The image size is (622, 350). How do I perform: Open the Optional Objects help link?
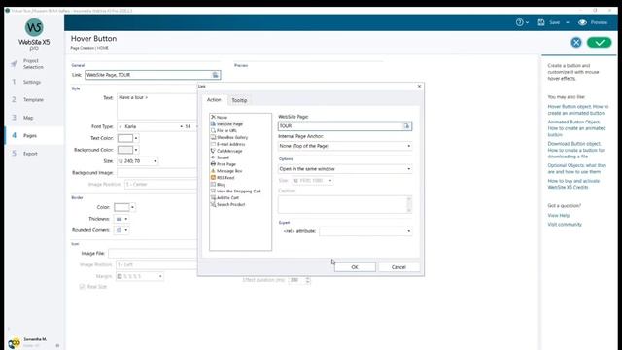pos(576,168)
